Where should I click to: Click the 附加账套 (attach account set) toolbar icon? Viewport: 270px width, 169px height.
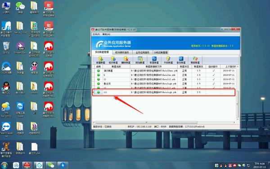140,60
